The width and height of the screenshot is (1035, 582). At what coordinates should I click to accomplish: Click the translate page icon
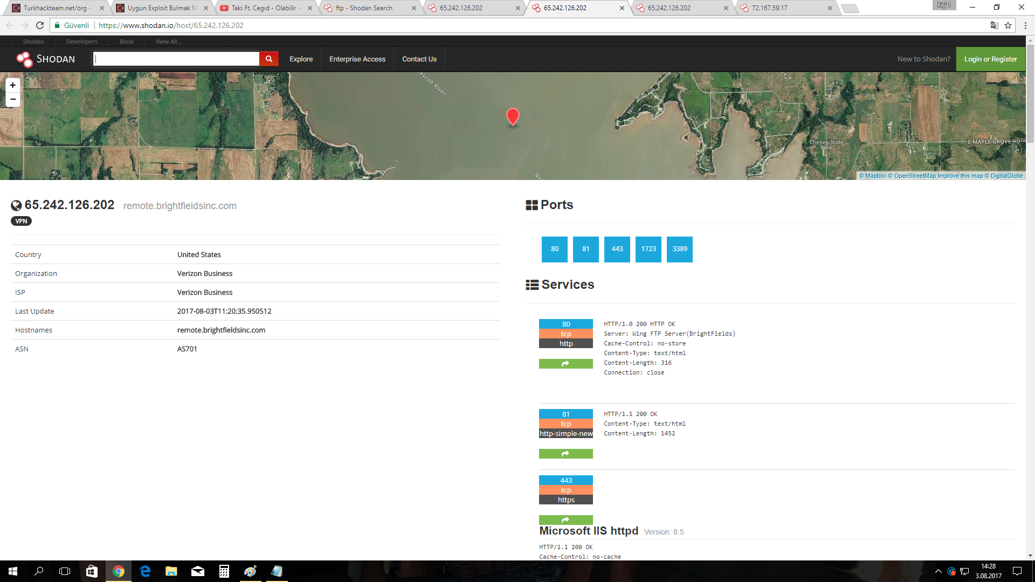pyautogui.click(x=995, y=25)
